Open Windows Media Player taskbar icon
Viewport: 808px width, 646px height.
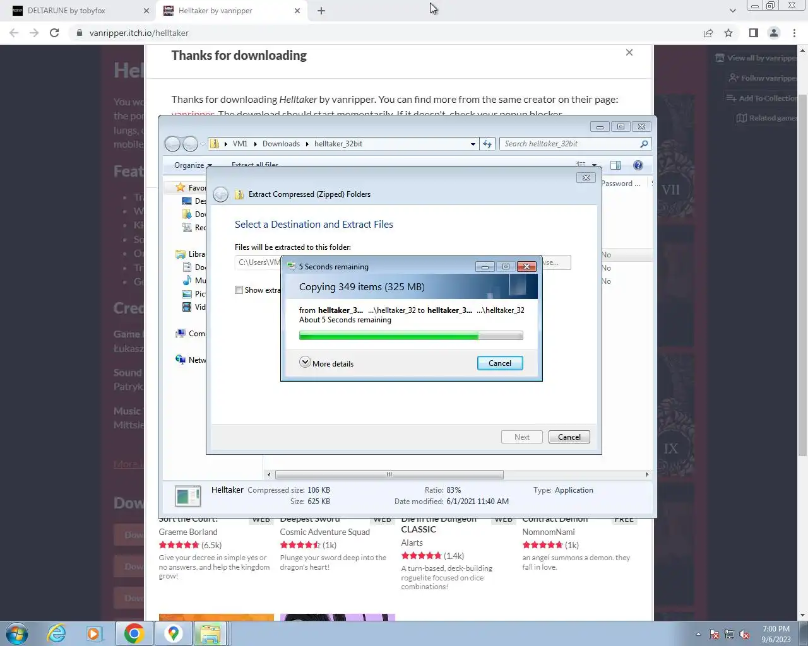coord(95,633)
